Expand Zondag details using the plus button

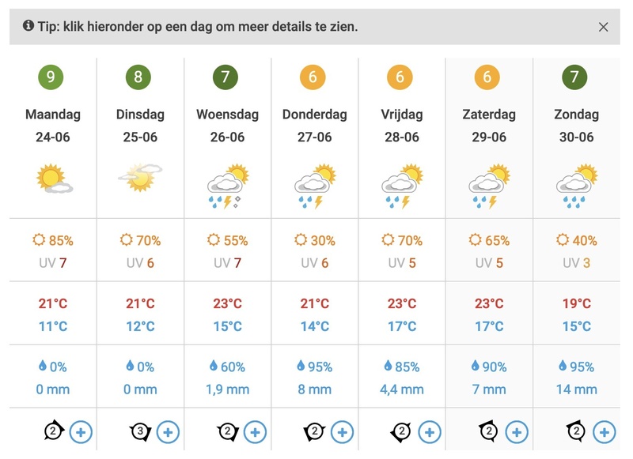point(604,431)
